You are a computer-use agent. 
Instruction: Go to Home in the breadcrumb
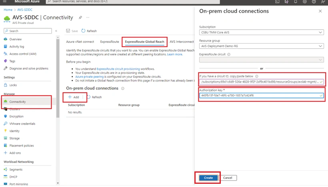point(8,10)
